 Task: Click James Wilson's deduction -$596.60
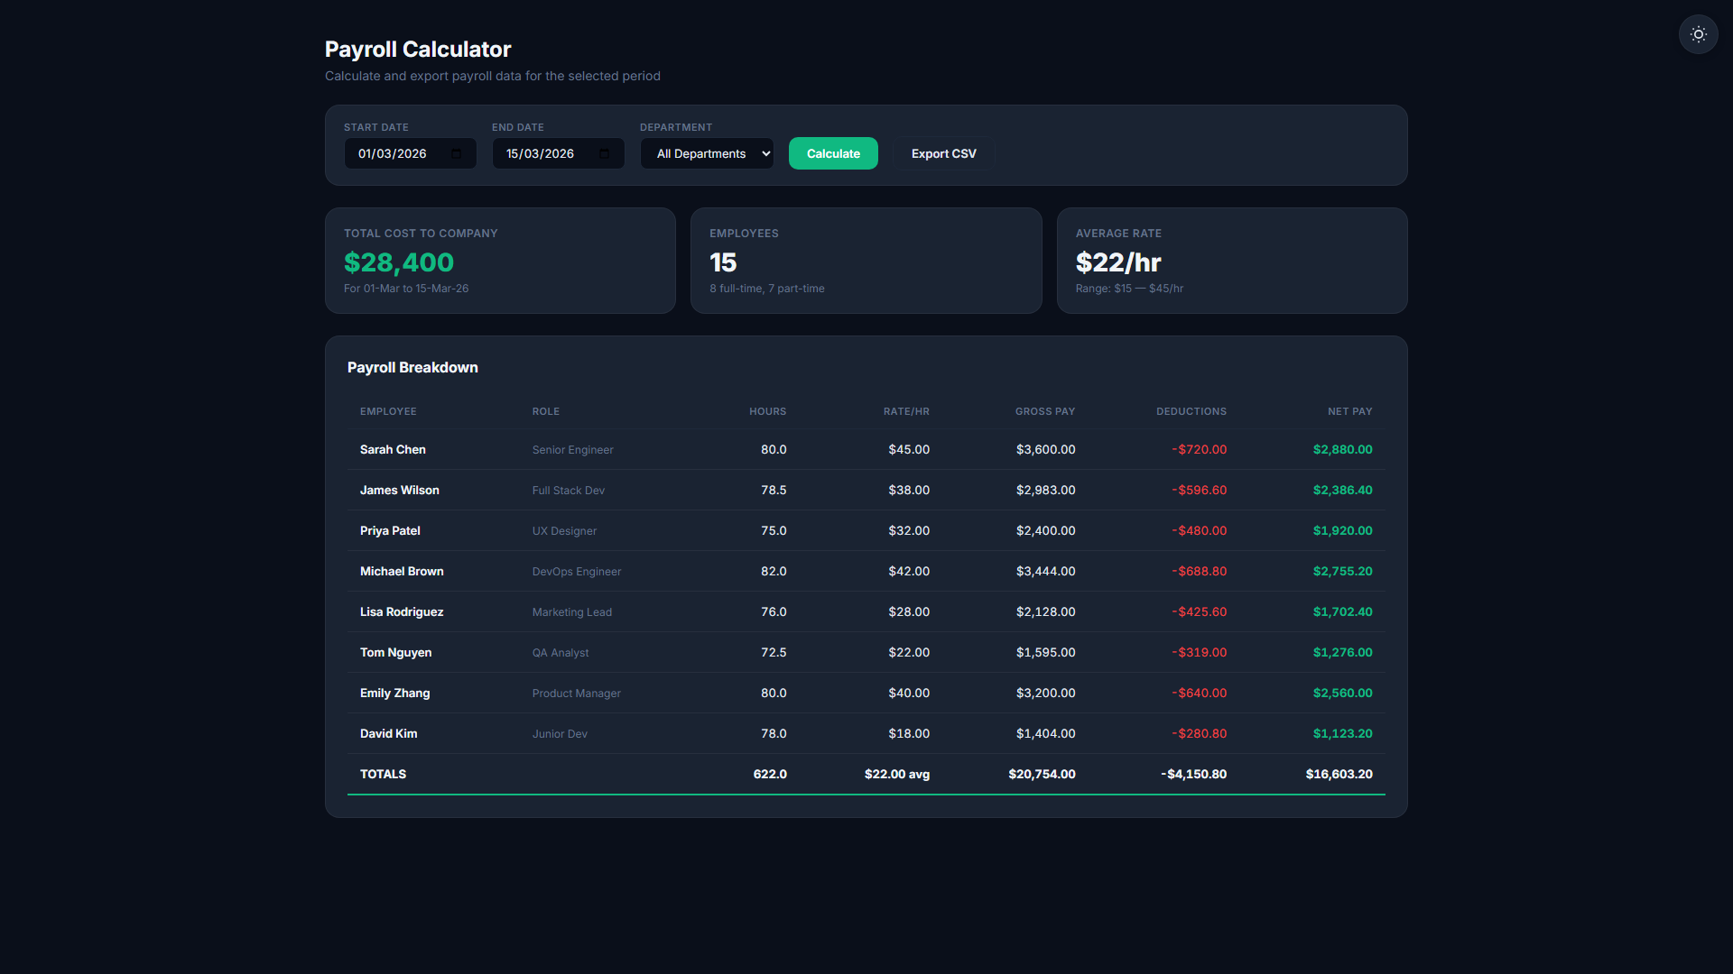(1199, 490)
